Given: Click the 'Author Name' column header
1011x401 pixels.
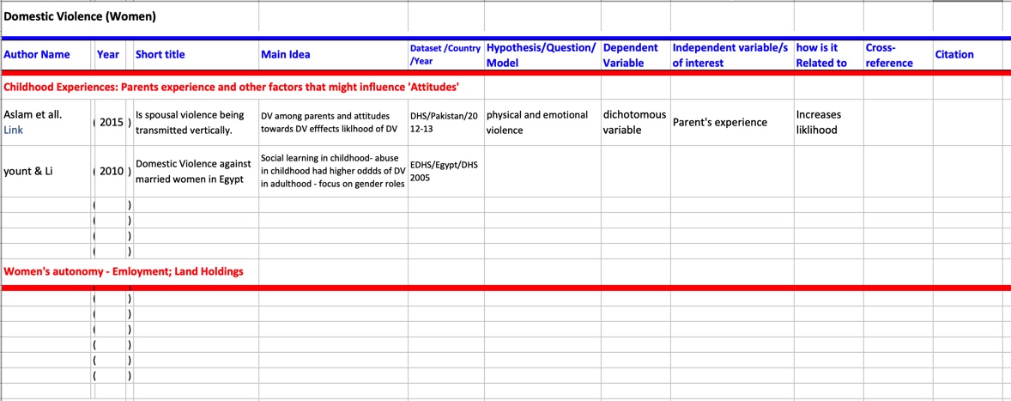Looking at the screenshot, I should point(37,55).
